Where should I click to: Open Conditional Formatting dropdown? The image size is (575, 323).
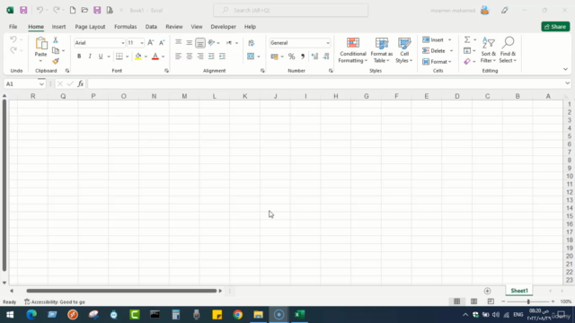tap(353, 50)
